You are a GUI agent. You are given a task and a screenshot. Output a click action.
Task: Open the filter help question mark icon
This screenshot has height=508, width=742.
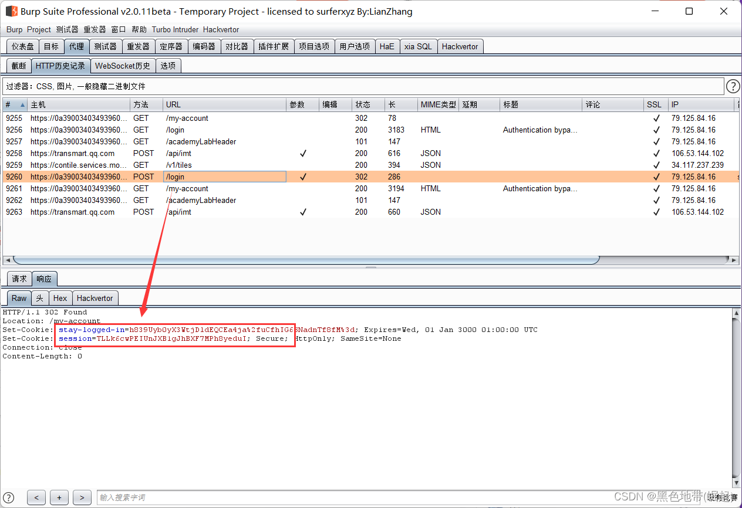point(733,87)
